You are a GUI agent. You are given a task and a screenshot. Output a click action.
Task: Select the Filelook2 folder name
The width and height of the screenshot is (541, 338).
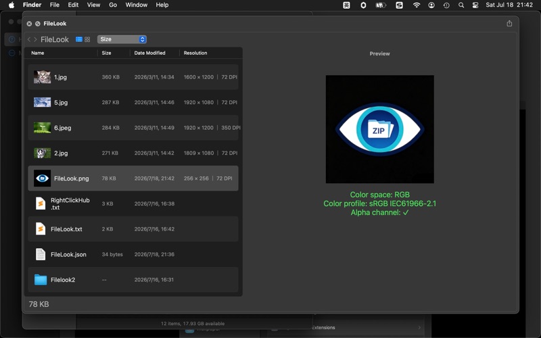(x=63, y=280)
